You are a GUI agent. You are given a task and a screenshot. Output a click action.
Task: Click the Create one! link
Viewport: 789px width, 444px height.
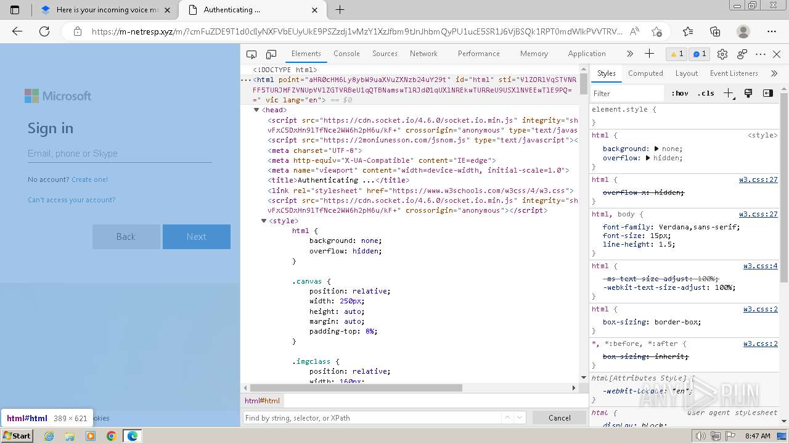pyautogui.click(x=89, y=179)
